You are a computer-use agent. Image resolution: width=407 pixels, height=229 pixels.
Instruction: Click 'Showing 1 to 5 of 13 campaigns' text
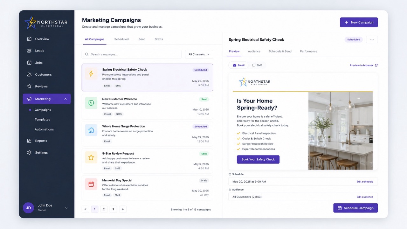click(x=191, y=209)
